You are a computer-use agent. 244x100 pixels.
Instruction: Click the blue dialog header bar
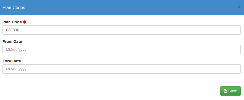coord(122,7)
